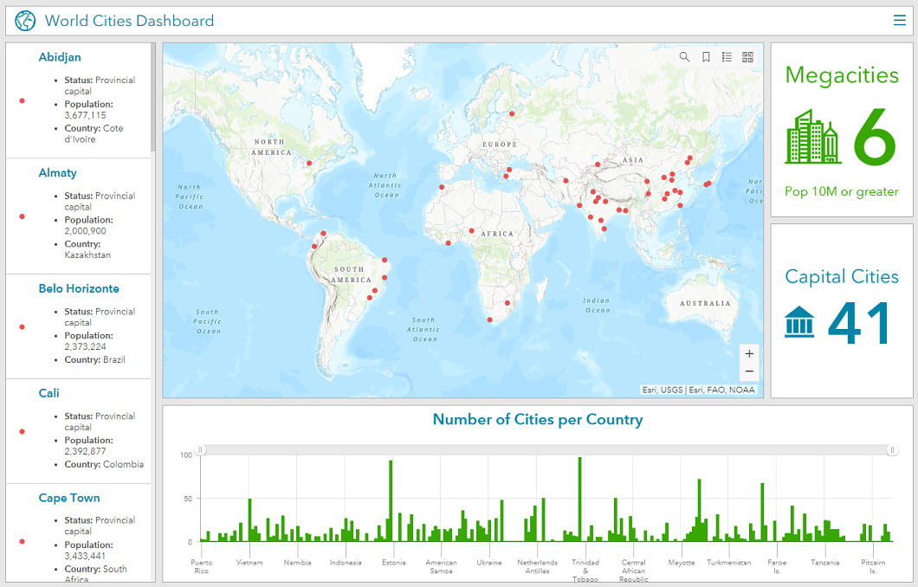Click Cape Town population 3,433,441
918x587 pixels.
point(86,556)
